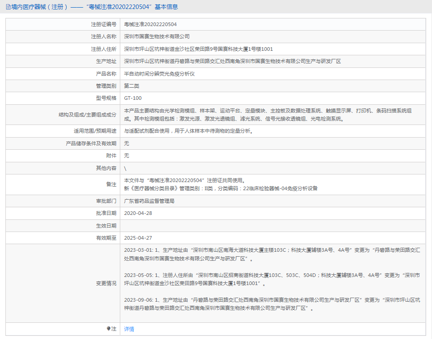Click the label 注册证编号
This screenshot has height=339, width=432.
pos(104,24)
